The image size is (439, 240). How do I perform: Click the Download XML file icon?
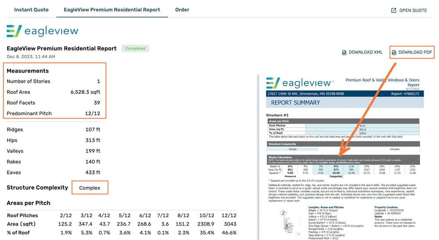[x=344, y=52]
